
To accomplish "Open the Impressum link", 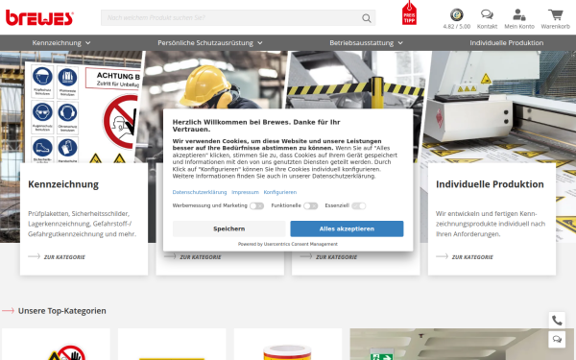I will tap(245, 192).
